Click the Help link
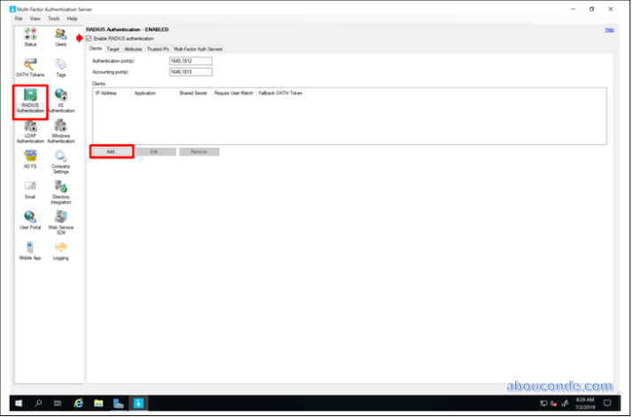633x417 pixels. (x=609, y=29)
